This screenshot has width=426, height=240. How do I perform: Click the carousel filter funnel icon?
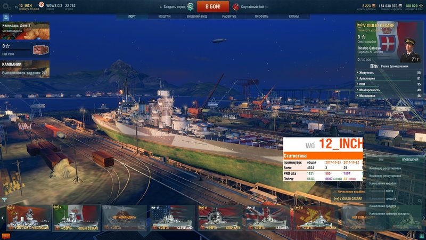click(4, 199)
